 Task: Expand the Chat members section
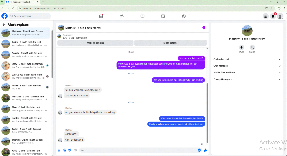click(x=247, y=66)
